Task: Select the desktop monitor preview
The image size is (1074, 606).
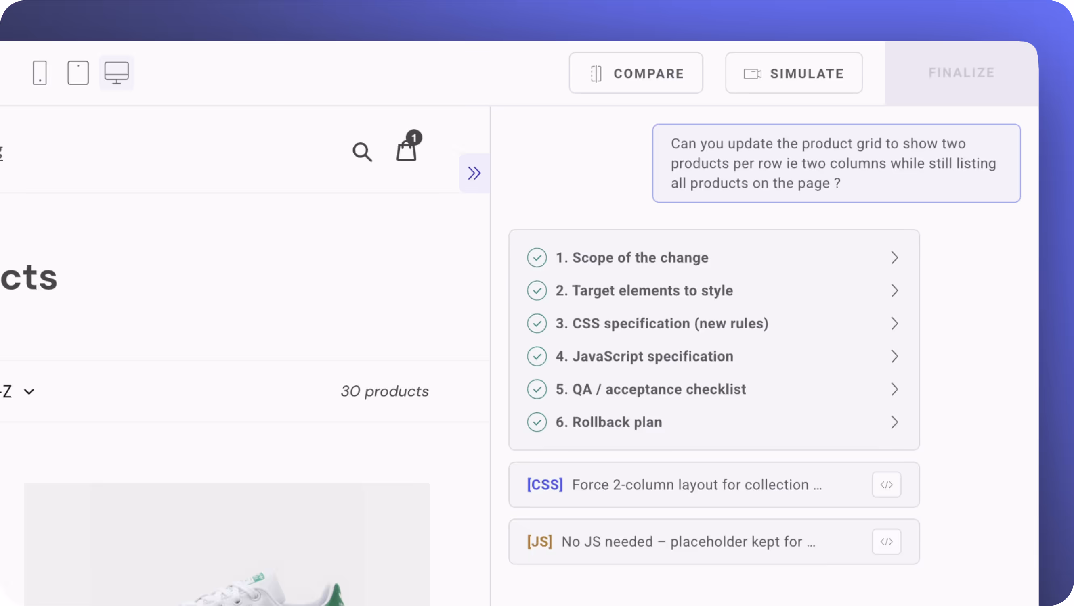Action: click(x=116, y=73)
